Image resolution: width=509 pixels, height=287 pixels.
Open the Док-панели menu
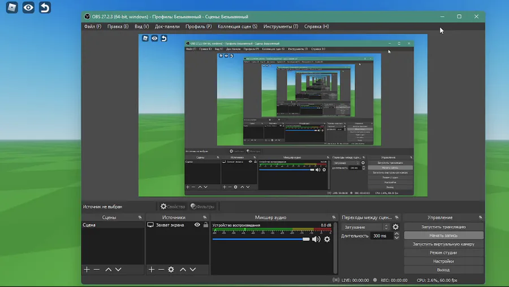pyautogui.click(x=167, y=27)
